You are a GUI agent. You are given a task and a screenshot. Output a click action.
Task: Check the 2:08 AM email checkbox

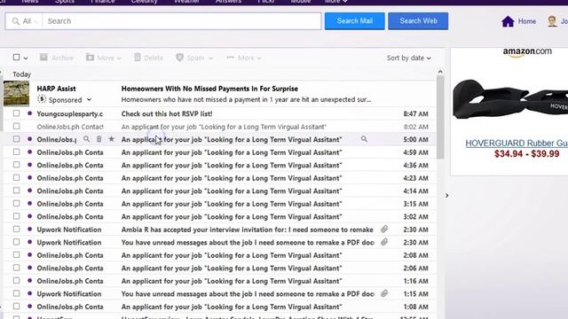pos(16,254)
